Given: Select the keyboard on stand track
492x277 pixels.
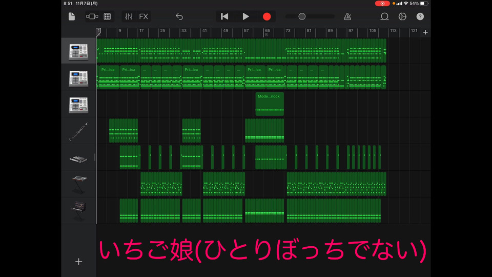Looking at the screenshot, I should coord(78,185).
